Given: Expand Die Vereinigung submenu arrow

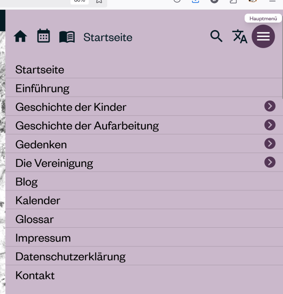Looking at the screenshot, I should click(270, 162).
